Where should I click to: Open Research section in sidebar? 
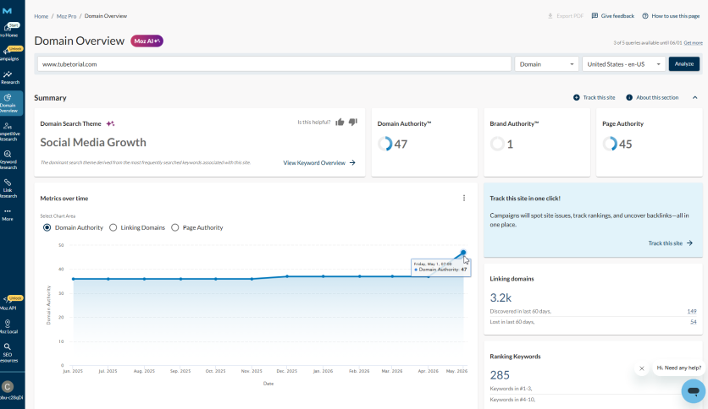[9, 78]
